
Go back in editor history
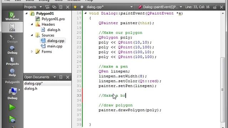[x=75, y=7]
